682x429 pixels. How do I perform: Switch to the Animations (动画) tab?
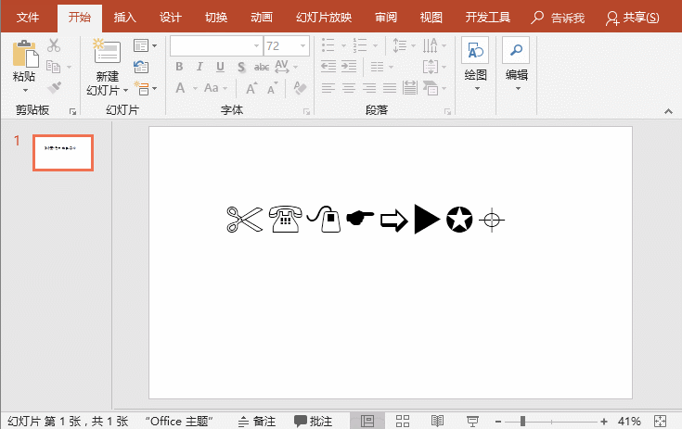pos(262,18)
